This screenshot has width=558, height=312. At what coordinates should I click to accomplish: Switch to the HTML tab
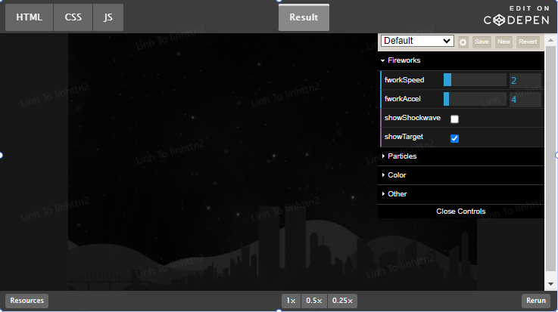(x=30, y=17)
